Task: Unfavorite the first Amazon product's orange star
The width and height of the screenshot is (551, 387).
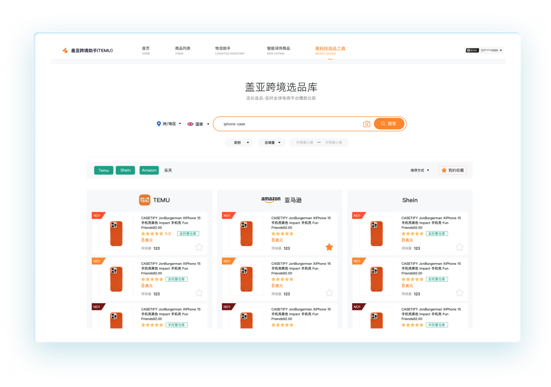Action: [329, 247]
